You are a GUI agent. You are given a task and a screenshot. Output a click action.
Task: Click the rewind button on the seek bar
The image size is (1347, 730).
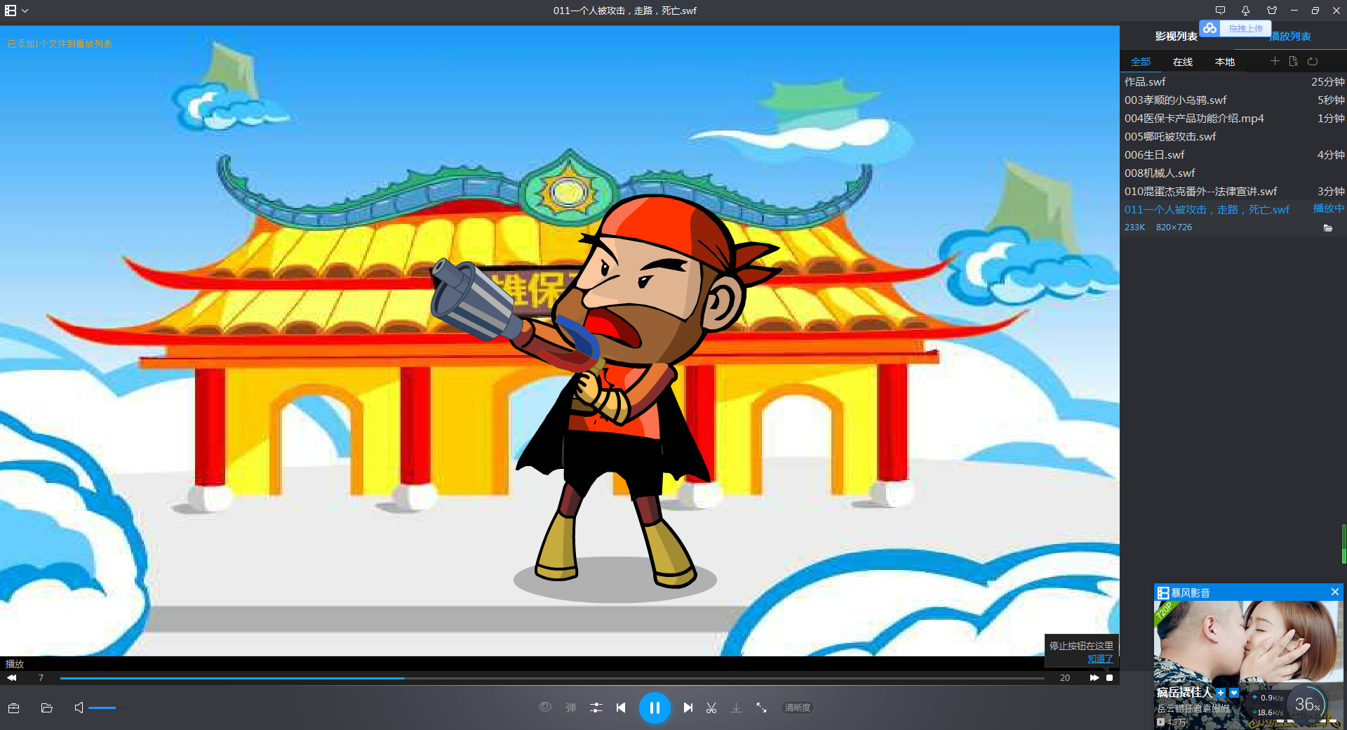coord(11,677)
